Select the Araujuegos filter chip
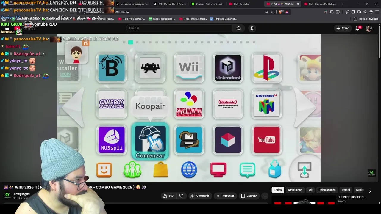Image resolution: width=381 pixels, height=214 pixels. coord(295,190)
